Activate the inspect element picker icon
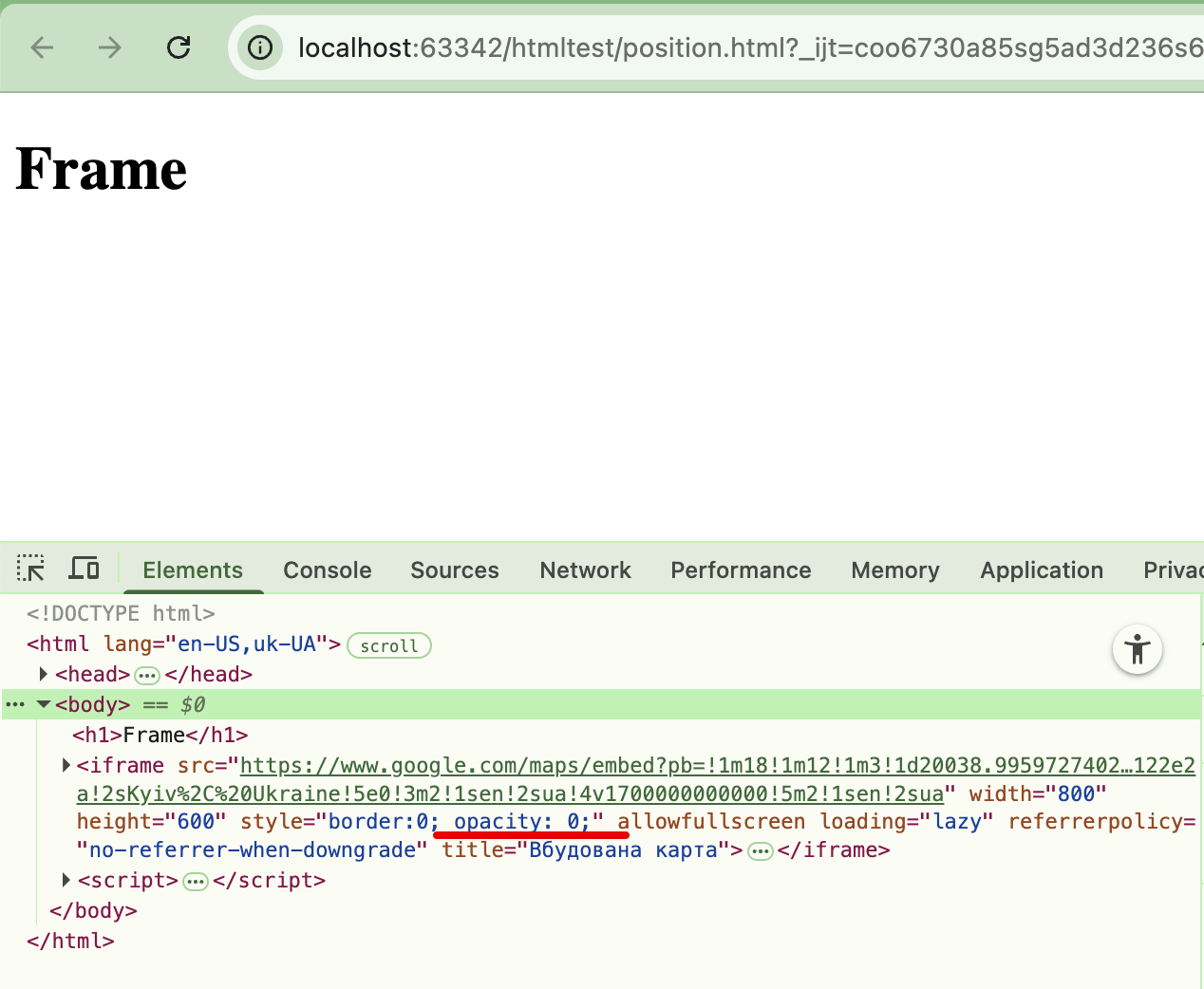Screen dimensions: 1204x989 (x=30, y=569)
